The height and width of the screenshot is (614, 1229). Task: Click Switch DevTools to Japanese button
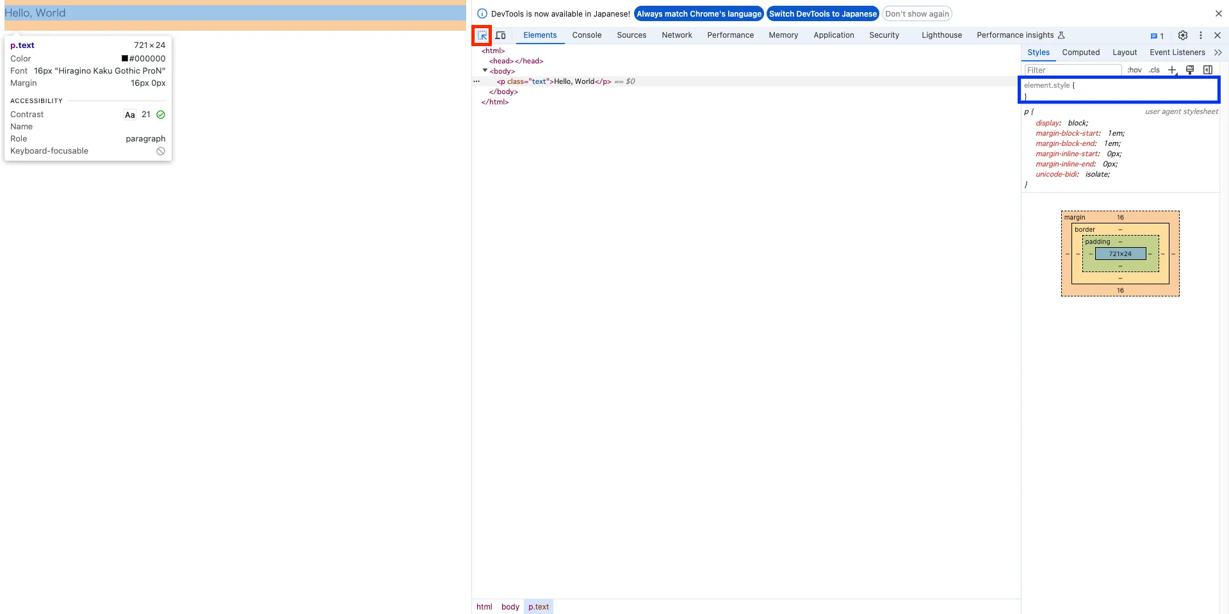click(822, 13)
